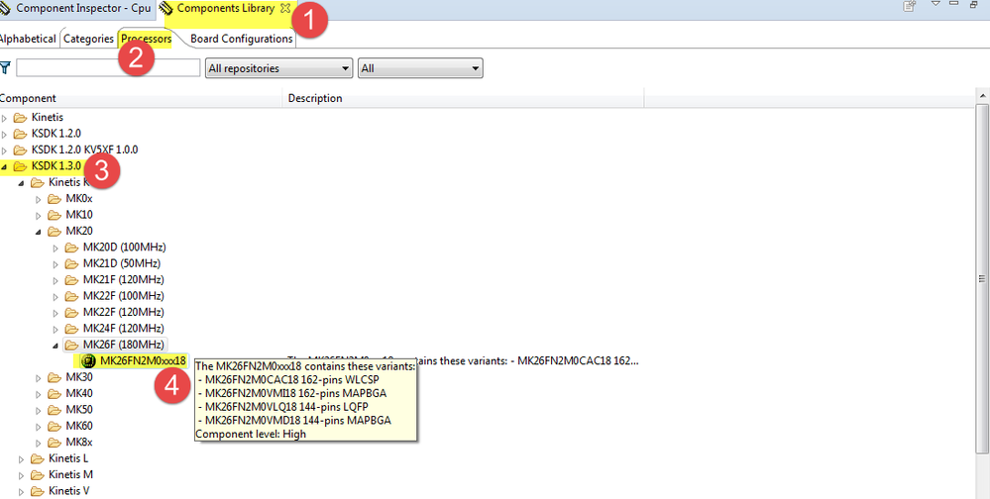Viewport: 990px width, 499px height.
Task: Click the filter text input field
Action: [x=108, y=68]
